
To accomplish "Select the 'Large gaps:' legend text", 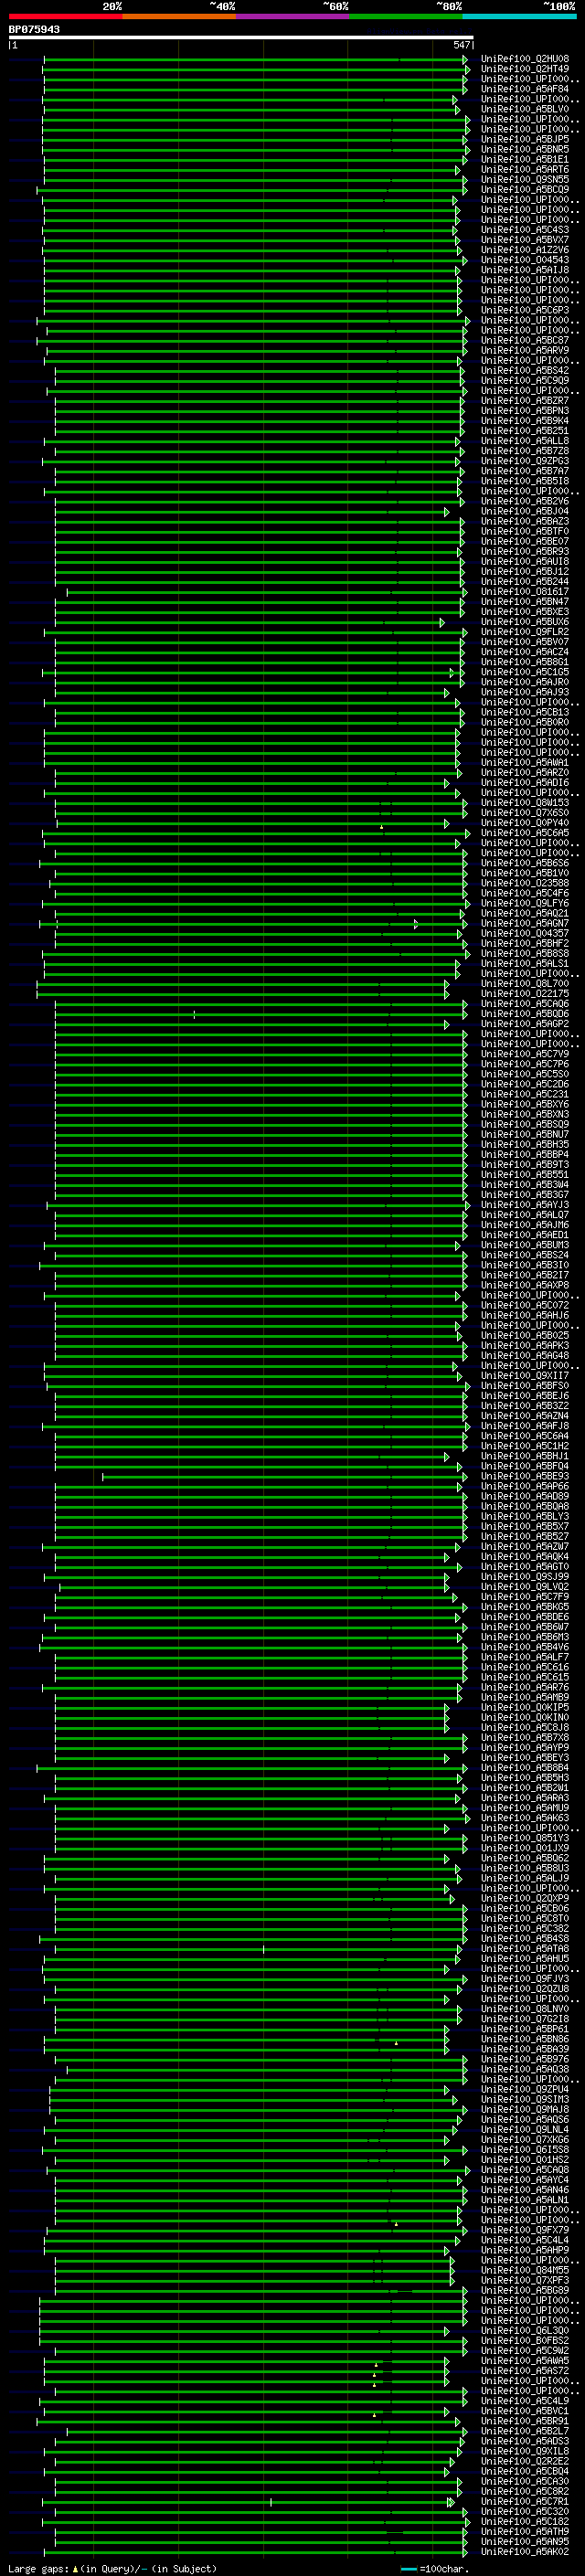I will [x=39, y=2569].
